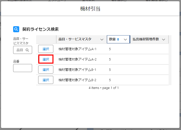Click the 数量 column header label
This screenshot has width=181, height=130.
click(x=112, y=39)
